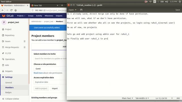Open General settings in sidebar

pyautogui.click(x=9, y=82)
